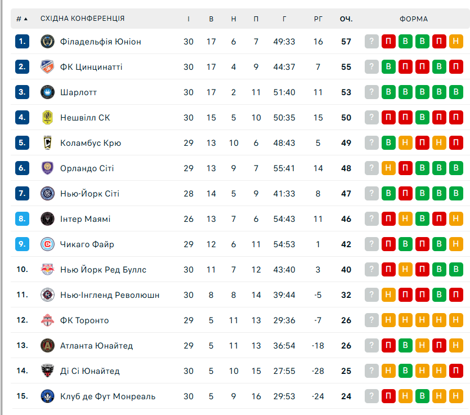Click the ФК Цинцинатті club crest
The height and width of the screenshot is (415, 470).
tap(47, 67)
